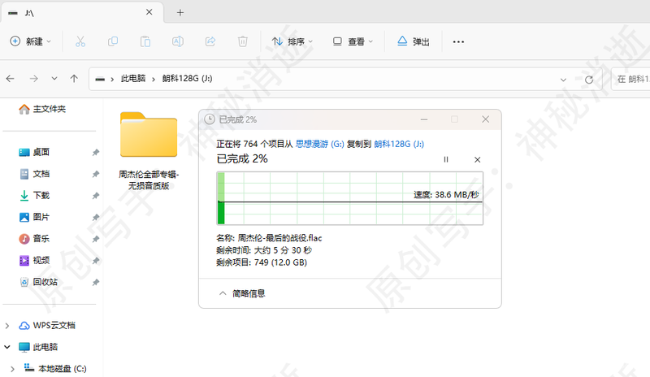Image resolution: width=650 pixels, height=377 pixels.
Task: Click file name 周杰伦-最后的战役.flac
Action: [279, 238]
